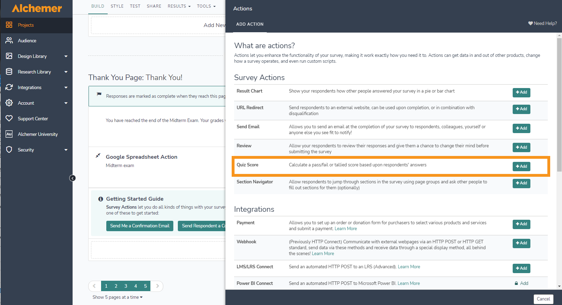Click the Support Center heart icon
Image resolution: width=562 pixels, height=305 pixels.
[9, 119]
